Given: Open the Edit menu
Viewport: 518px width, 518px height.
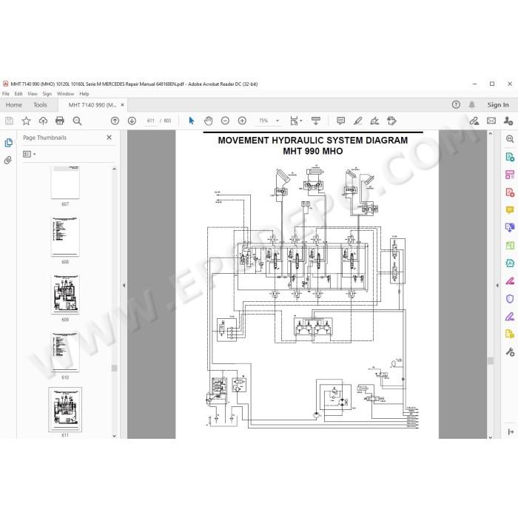Looking at the screenshot, I should coord(18,94).
